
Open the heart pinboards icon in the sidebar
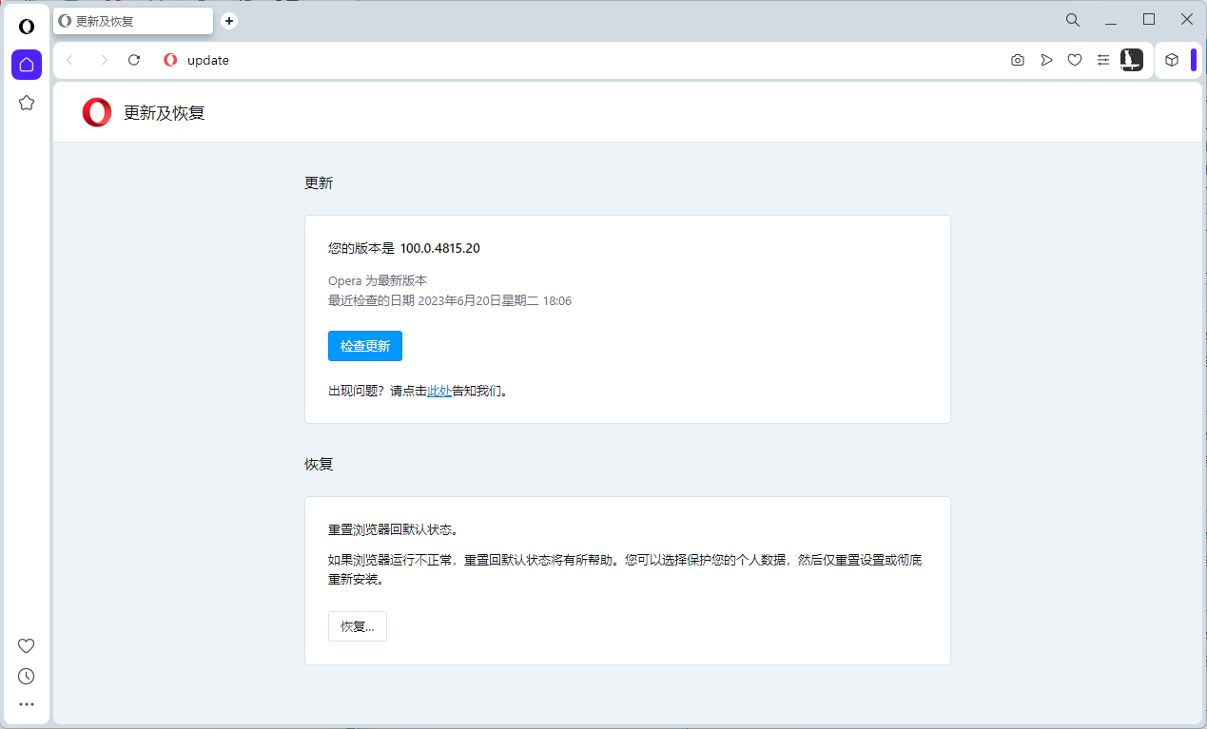point(27,645)
